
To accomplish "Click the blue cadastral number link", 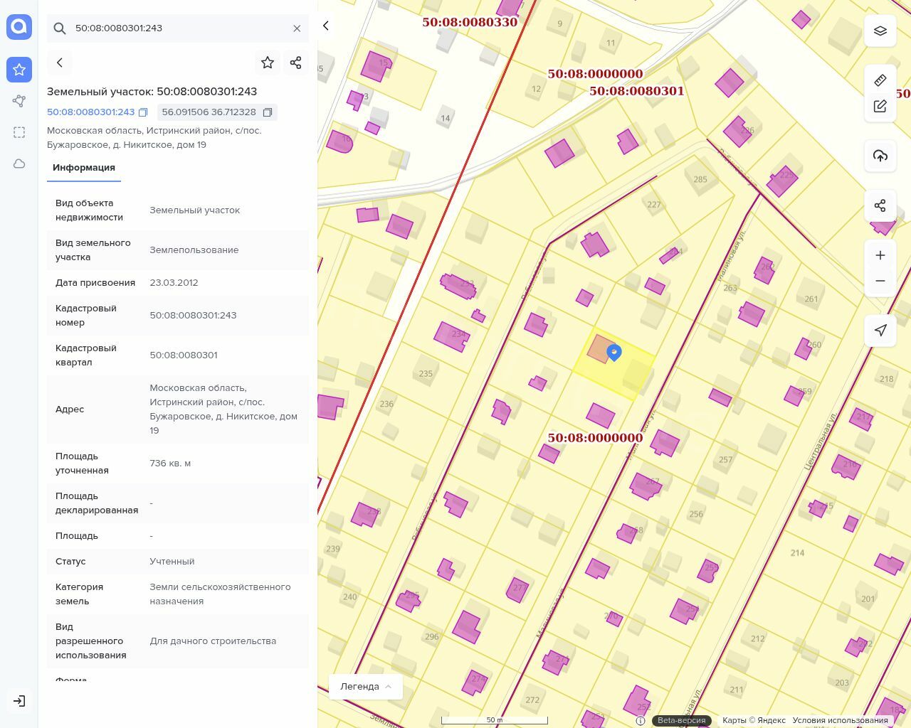I will (x=90, y=112).
